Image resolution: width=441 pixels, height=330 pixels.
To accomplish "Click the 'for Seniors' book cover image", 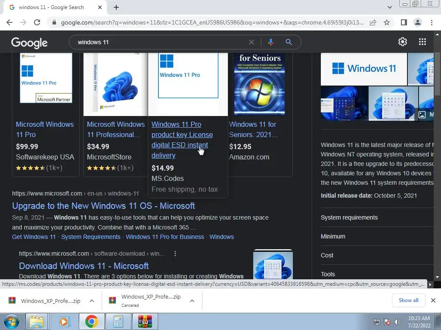I will [259, 84].
